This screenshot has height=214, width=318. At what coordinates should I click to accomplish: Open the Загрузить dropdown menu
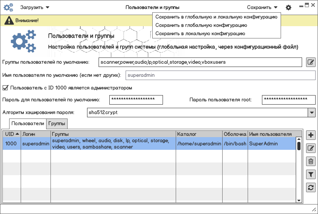[35, 8]
